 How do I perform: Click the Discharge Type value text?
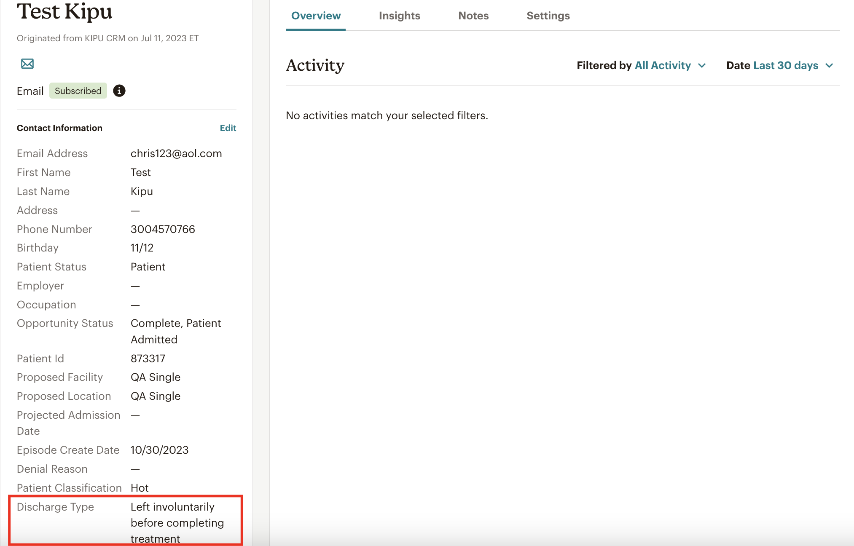[x=177, y=522]
